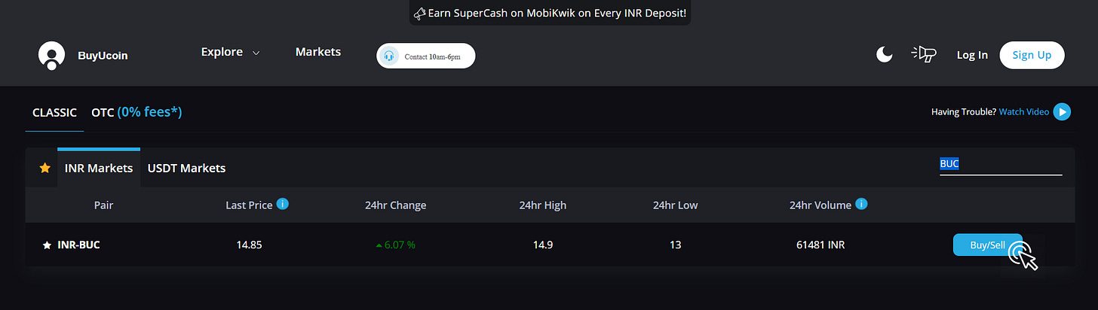Click the Last Price info icon
Screen dimensions: 1098x310
click(x=283, y=204)
